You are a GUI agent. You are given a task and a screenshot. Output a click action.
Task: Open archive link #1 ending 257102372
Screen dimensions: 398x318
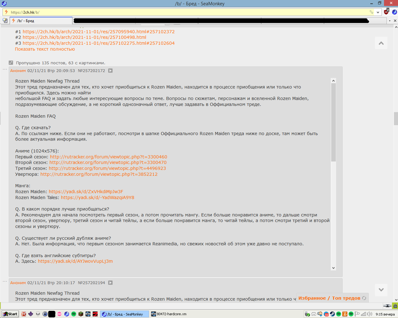[99, 32]
